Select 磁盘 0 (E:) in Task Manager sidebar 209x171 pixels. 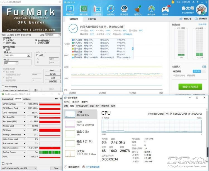(x=80, y=134)
